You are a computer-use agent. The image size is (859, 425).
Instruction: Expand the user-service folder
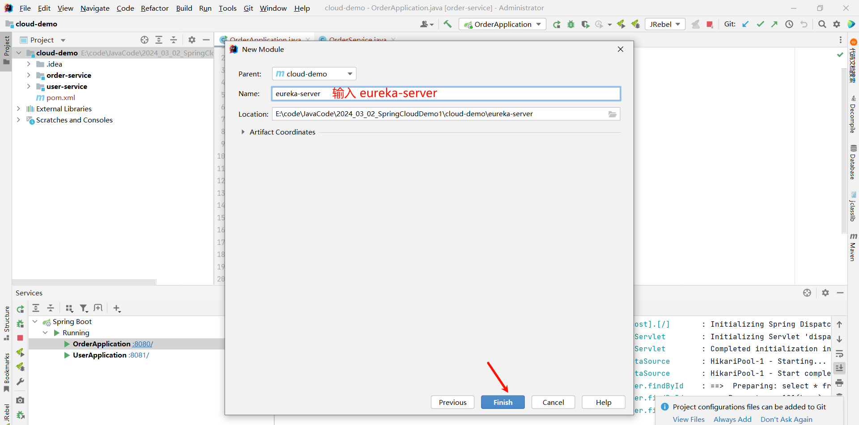pos(29,86)
